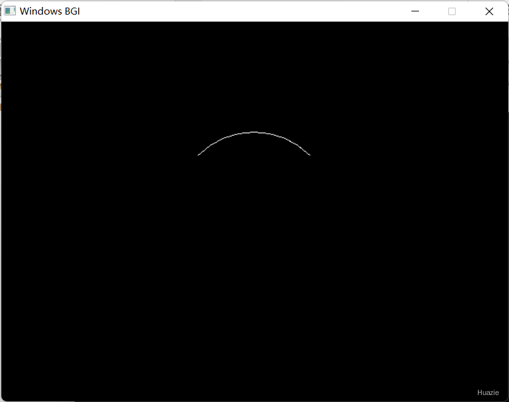The image size is (509, 402).
Task: Minimize the Windows BGI window
Action: tap(415, 11)
